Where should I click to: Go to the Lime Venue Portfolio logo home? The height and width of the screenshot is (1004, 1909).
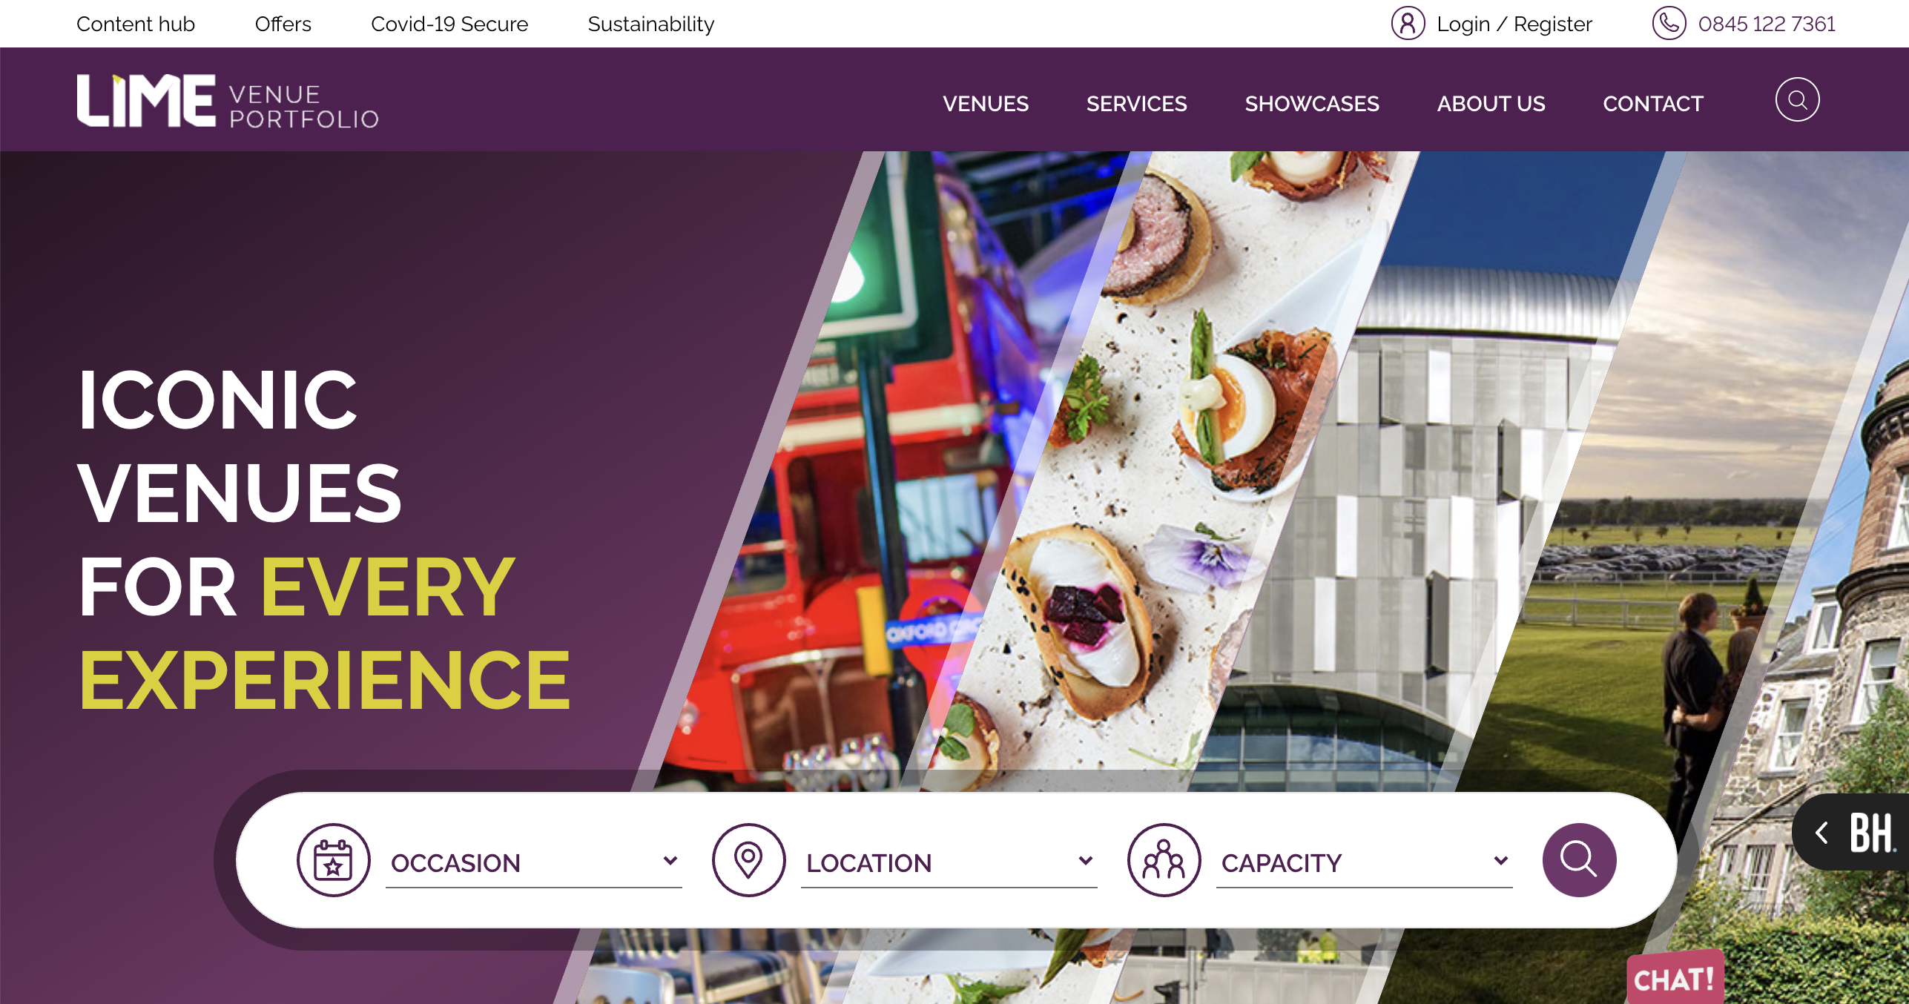228,101
